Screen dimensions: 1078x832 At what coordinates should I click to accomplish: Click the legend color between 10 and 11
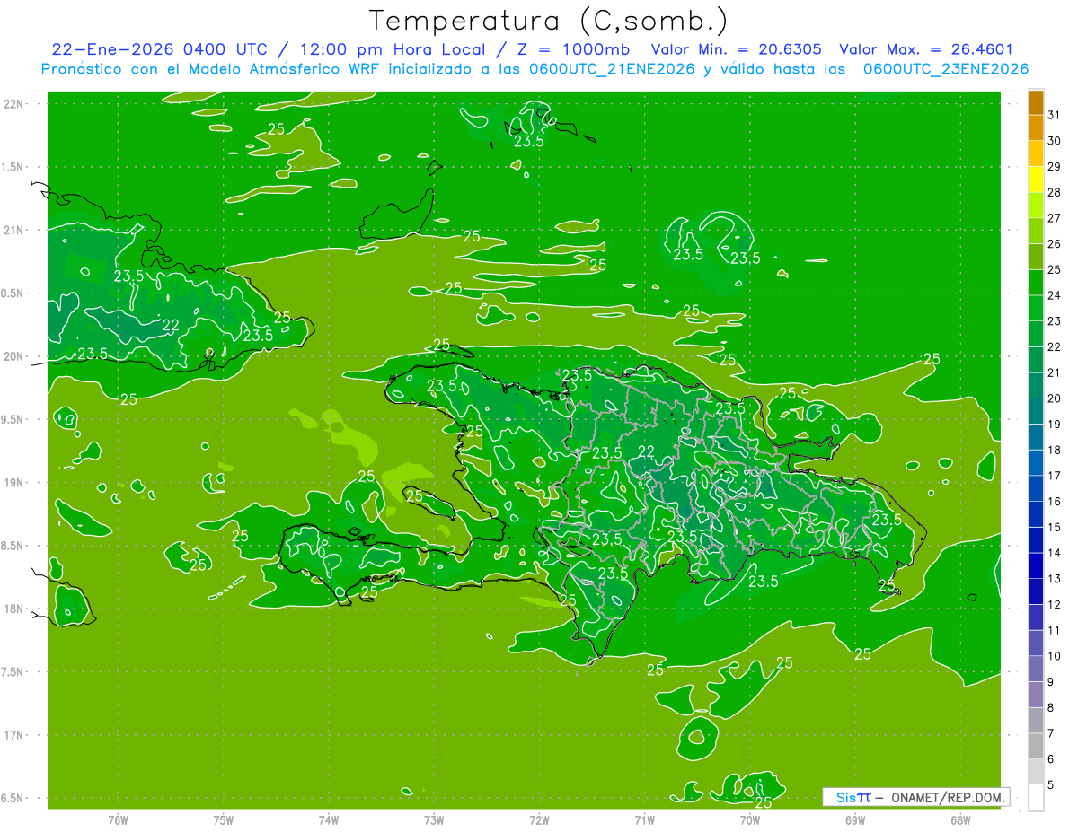[1036, 644]
